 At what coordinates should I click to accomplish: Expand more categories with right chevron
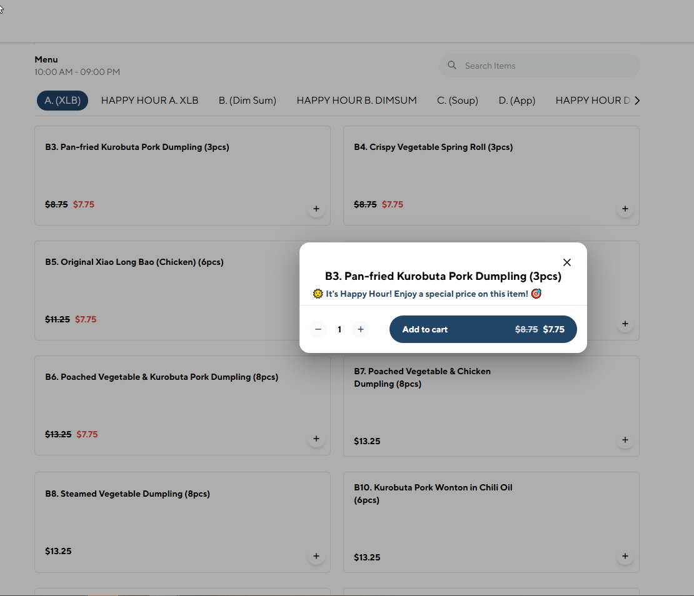[x=637, y=101]
